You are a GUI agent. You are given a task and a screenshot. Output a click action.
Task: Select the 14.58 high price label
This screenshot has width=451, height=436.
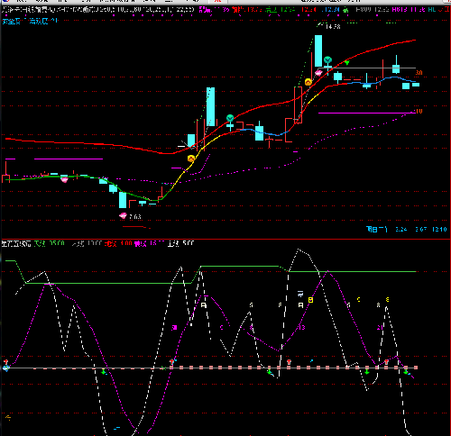coord(333,27)
